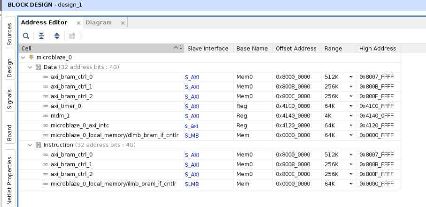
Task: Collapse the Data address space node
Action: [x=30, y=68]
